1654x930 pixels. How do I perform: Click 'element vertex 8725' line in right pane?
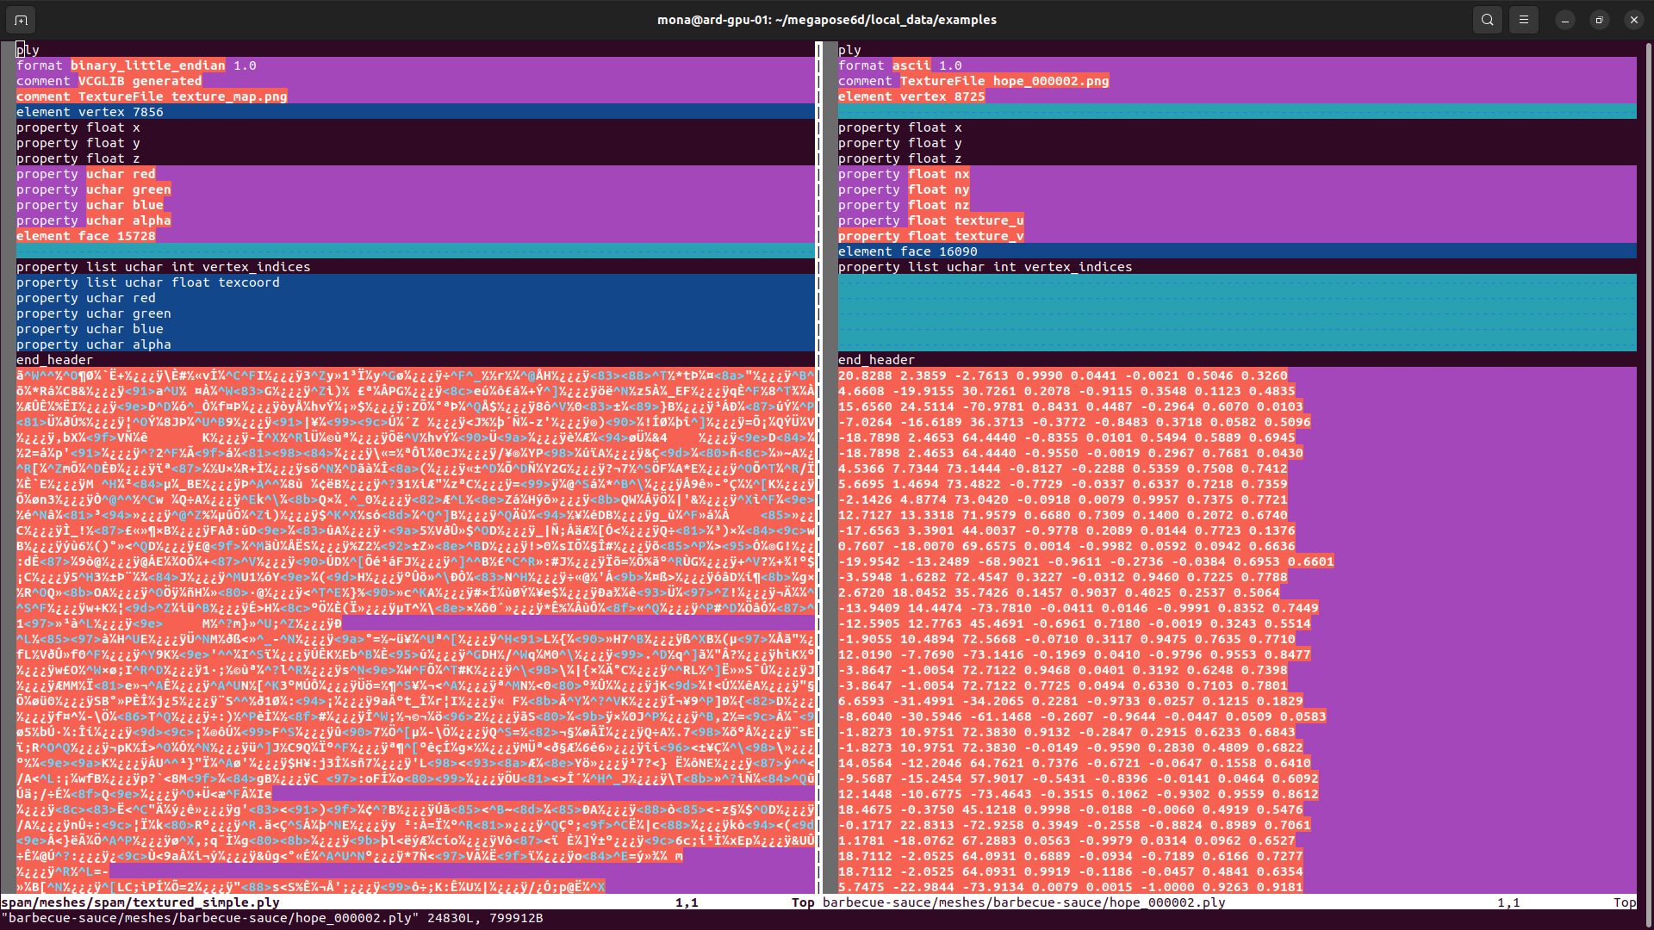click(911, 96)
